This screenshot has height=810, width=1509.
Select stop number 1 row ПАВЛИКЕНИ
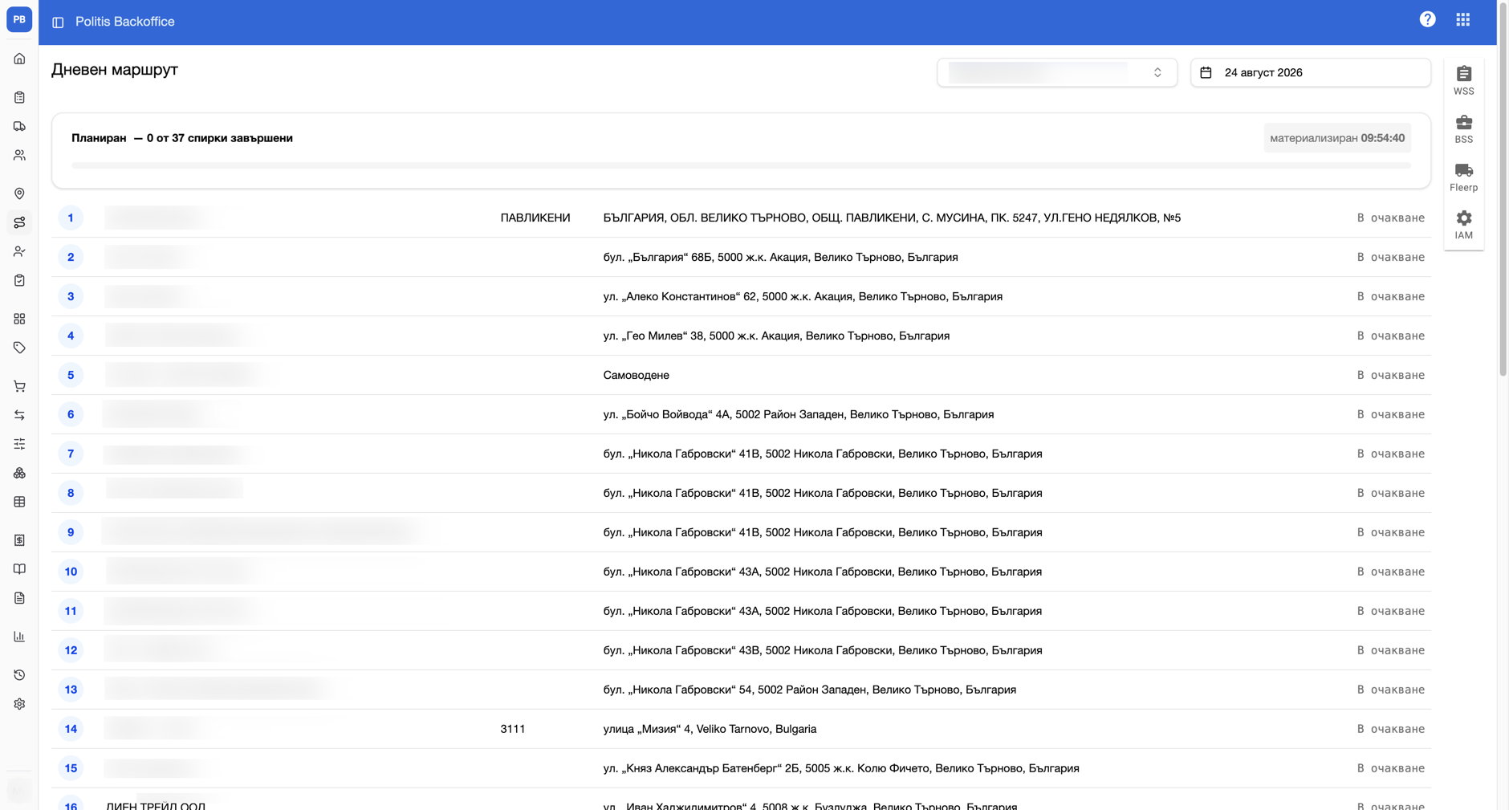click(741, 218)
